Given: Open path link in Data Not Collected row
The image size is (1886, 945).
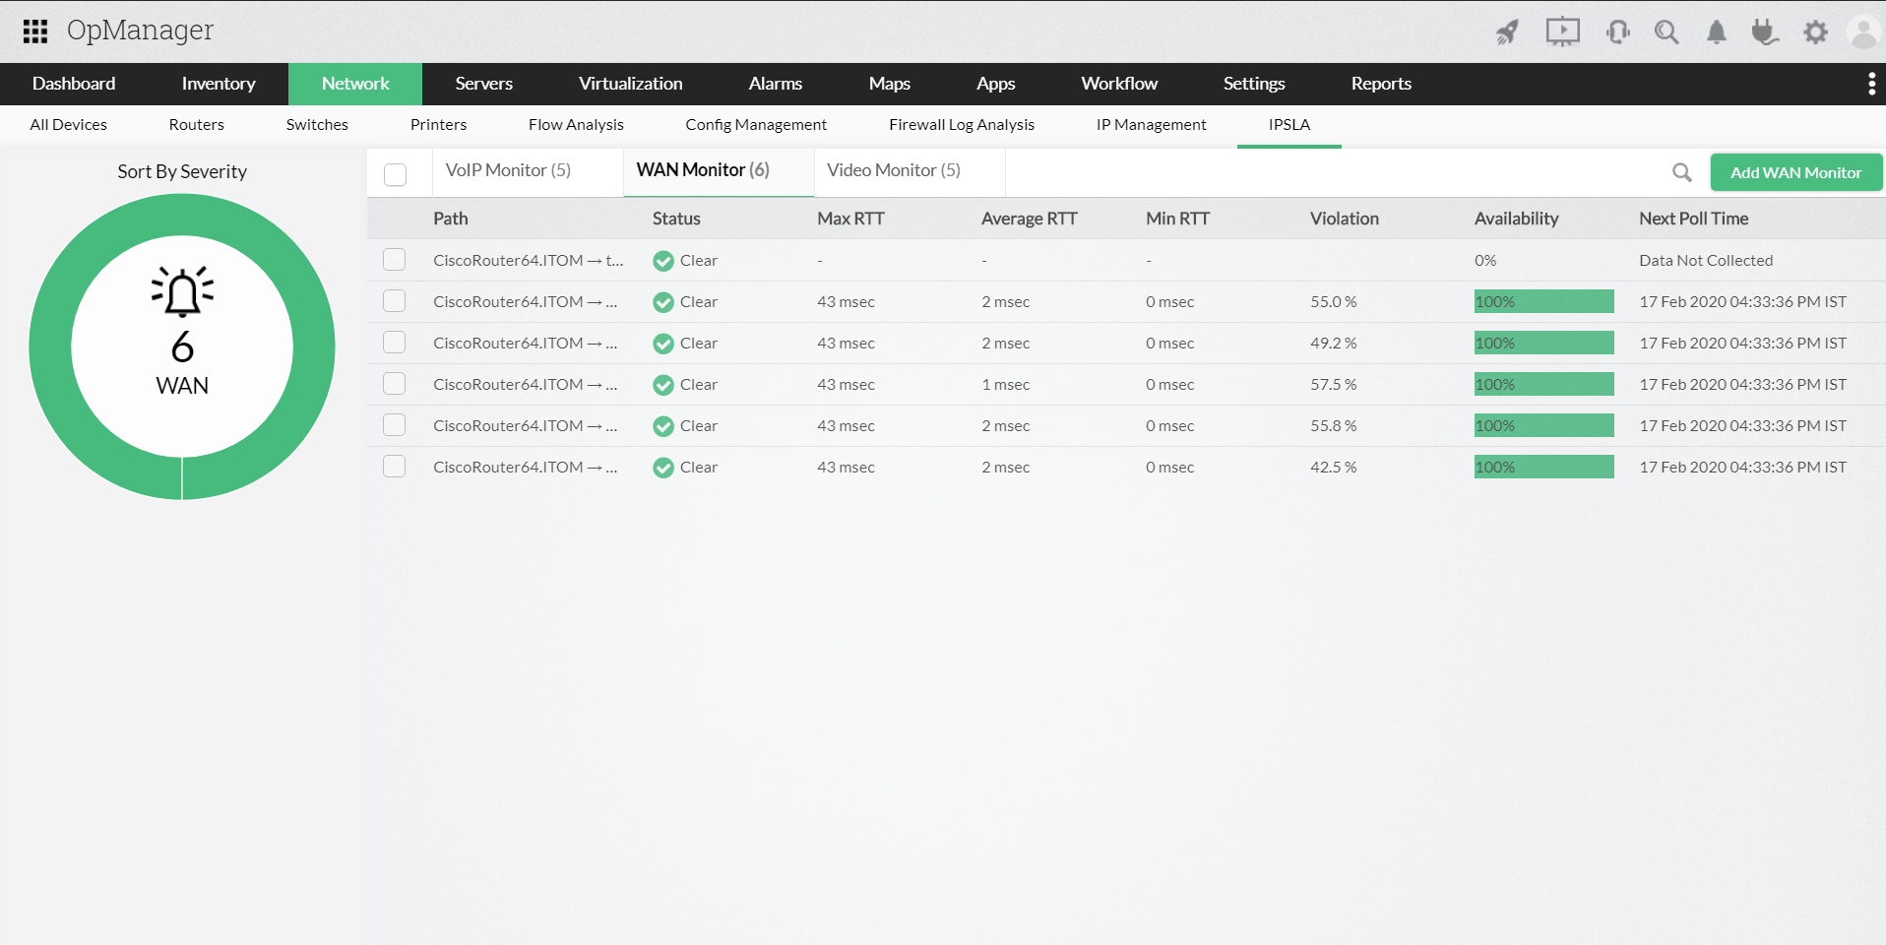Looking at the screenshot, I should pyautogui.click(x=528, y=261).
